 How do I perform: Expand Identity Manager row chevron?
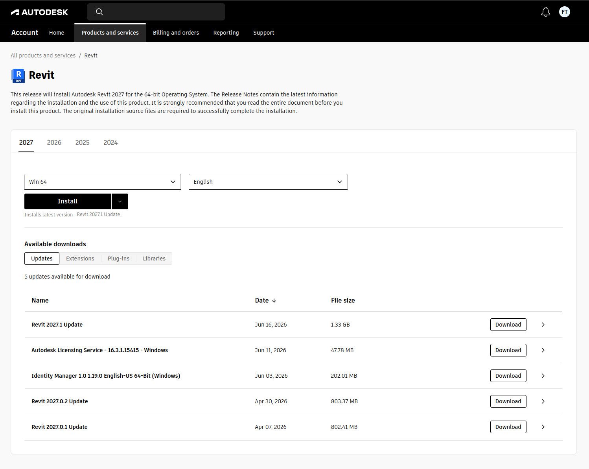[x=543, y=376]
